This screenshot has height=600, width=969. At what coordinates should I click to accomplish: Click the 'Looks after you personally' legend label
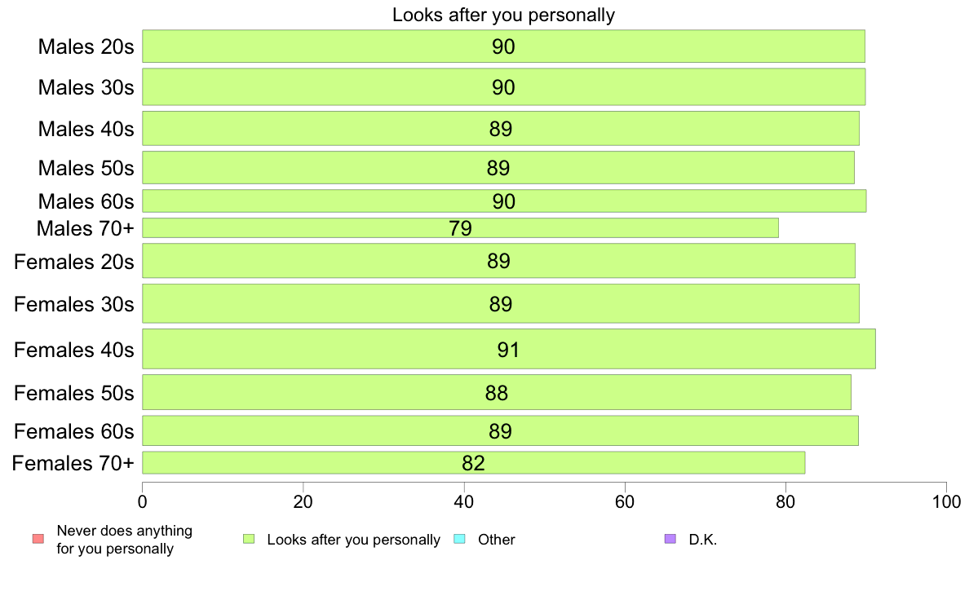pyautogui.click(x=353, y=540)
